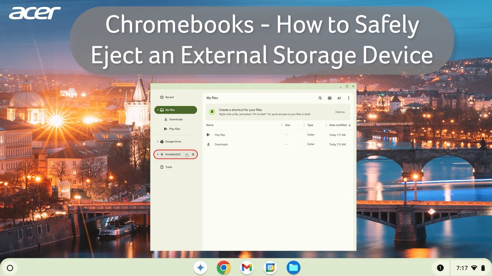Switch to thumbnail grid view
Screen dimensions: 492x276
coord(329,98)
